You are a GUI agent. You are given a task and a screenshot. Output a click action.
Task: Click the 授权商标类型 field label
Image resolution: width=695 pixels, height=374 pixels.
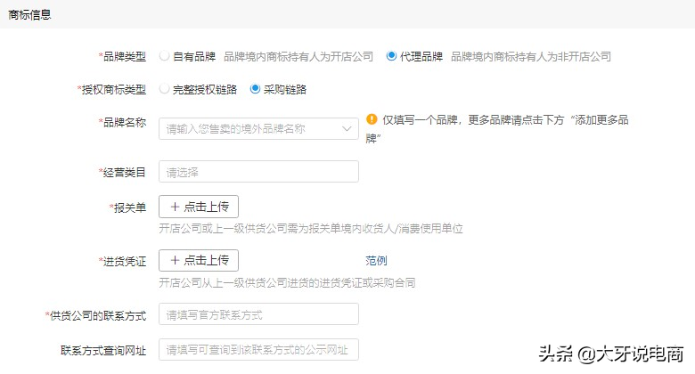[x=114, y=89]
